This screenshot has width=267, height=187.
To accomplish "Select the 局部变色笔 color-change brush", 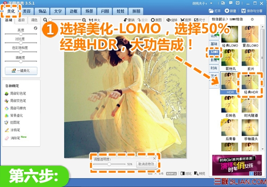I will pyautogui.click(x=16, y=101).
